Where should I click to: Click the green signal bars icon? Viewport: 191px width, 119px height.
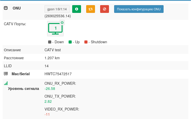click(6, 83)
